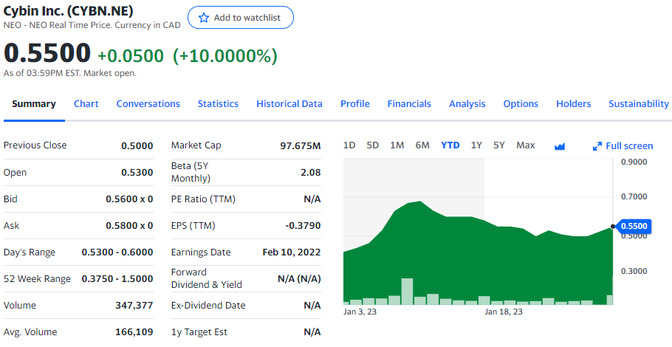
Task: Click the Full screen expand arrows icon
Action: [597, 146]
